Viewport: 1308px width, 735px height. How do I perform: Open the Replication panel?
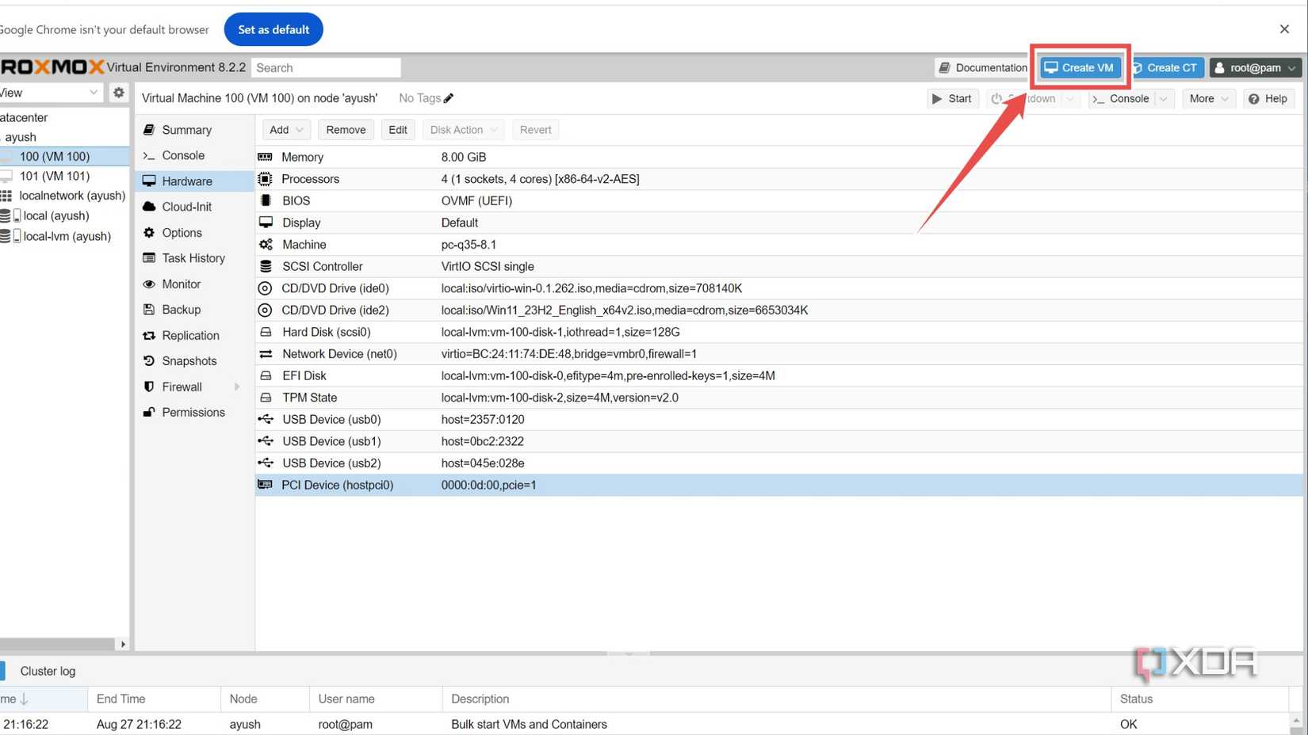189,335
